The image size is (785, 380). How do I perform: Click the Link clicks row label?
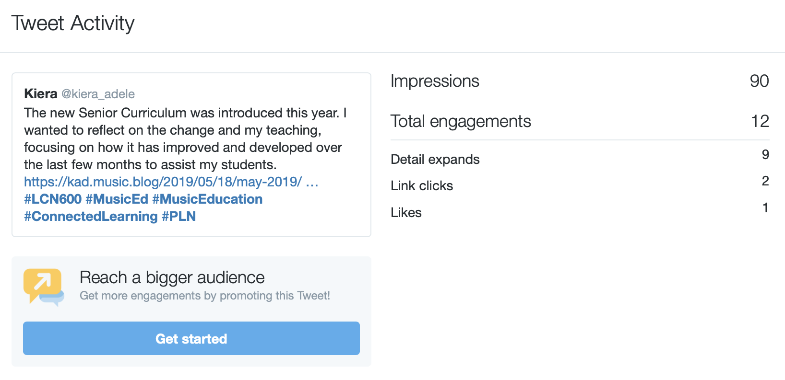(x=422, y=186)
